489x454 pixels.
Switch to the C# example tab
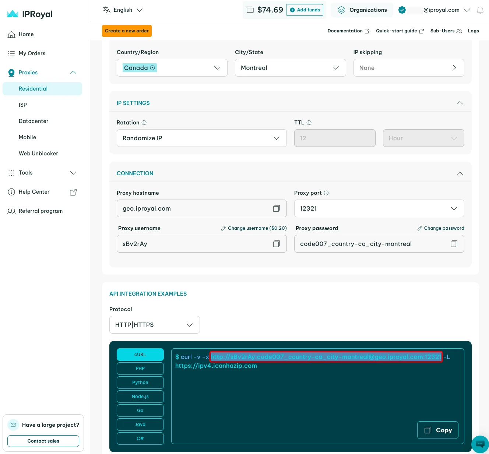tap(140, 439)
